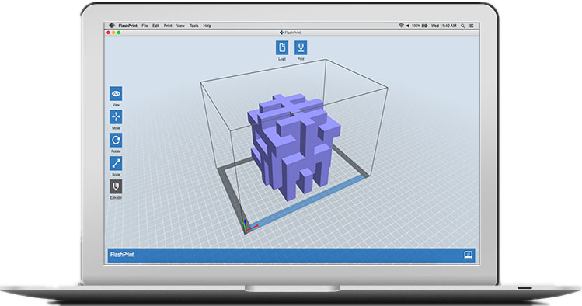Click the Load file icon
This screenshot has height=306, width=582.
[x=282, y=48]
